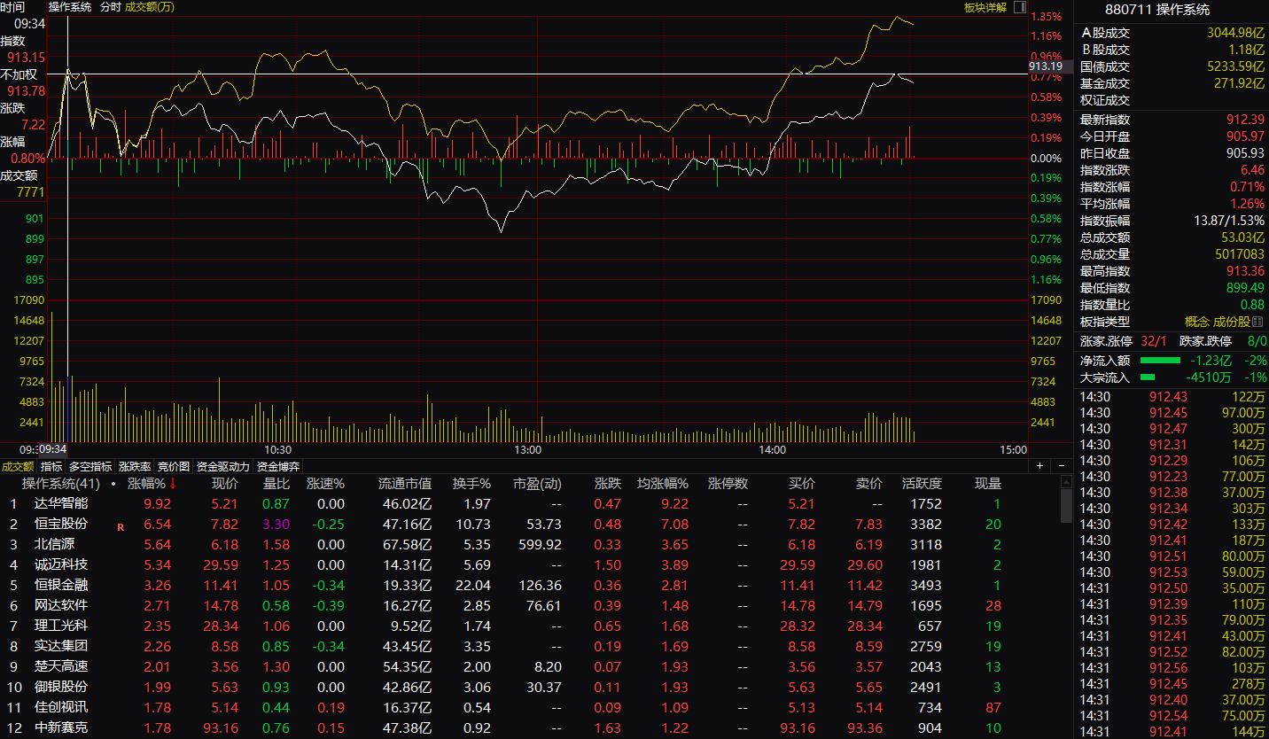Click 恒宝股份 量比 value 3.30
Screen dimensions: 1269x739
pos(276,524)
